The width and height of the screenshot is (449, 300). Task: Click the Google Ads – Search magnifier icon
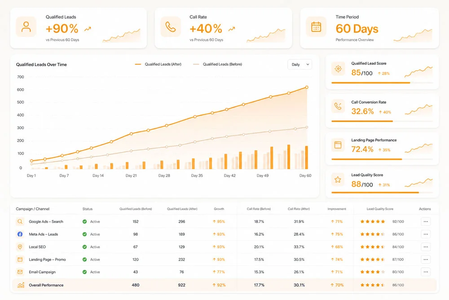pos(20,221)
